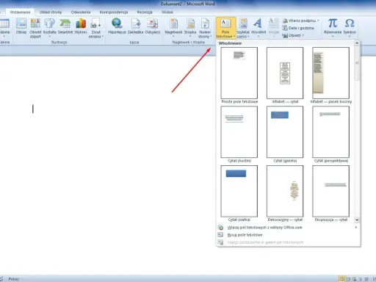Open the Nagłówek header menu
This screenshot has width=376, height=282.
(x=173, y=28)
